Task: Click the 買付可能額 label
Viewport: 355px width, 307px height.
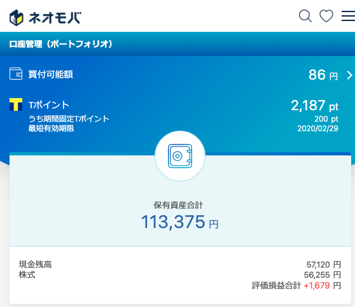Action: [50, 75]
